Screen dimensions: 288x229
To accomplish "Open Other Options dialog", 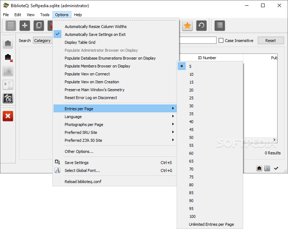I will tap(115, 151).
